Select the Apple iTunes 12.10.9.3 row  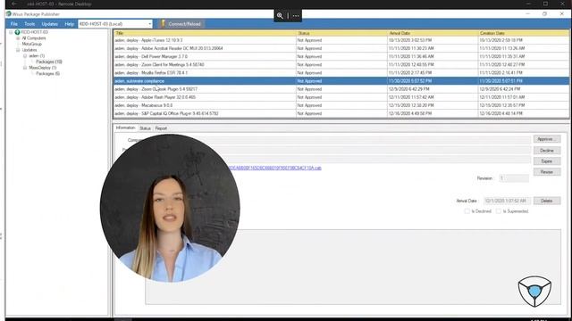tap(341, 40)
